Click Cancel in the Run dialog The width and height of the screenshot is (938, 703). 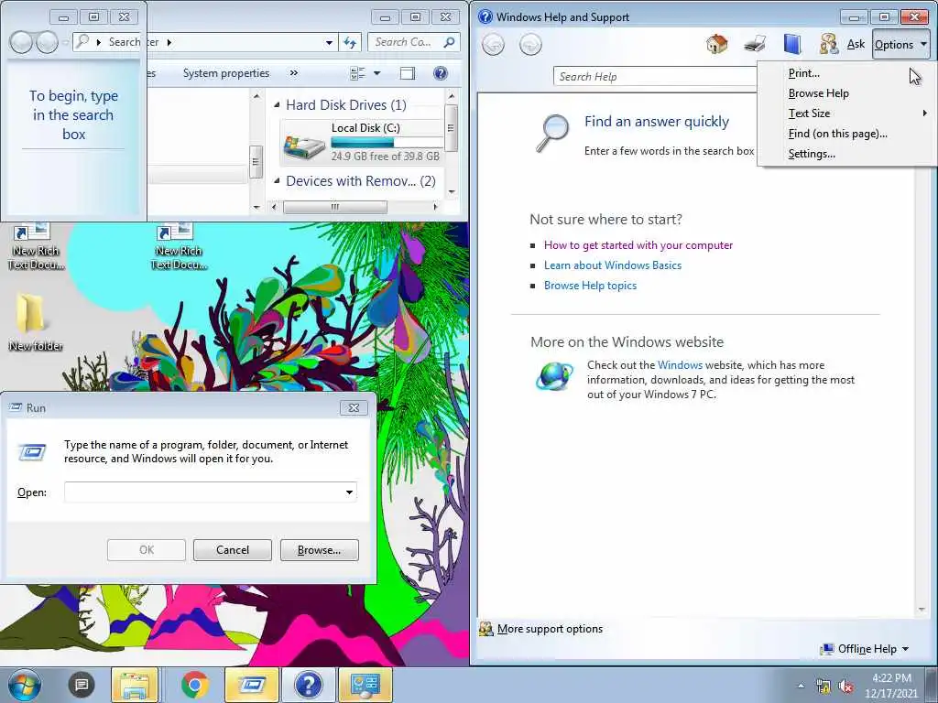tap(232, 550)
